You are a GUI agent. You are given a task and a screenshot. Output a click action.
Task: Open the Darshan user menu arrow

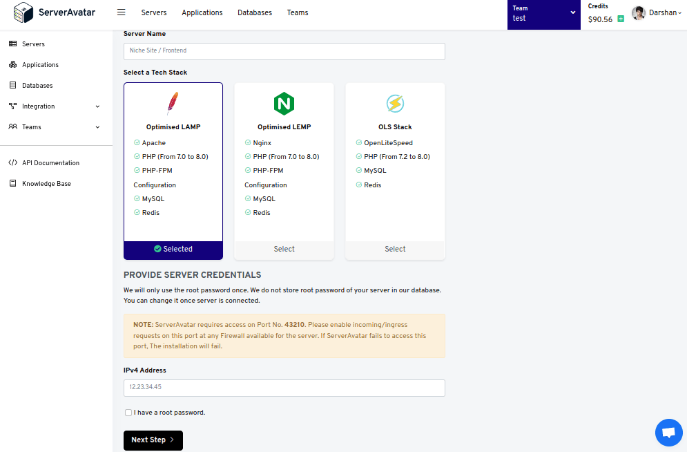point(680,13)
